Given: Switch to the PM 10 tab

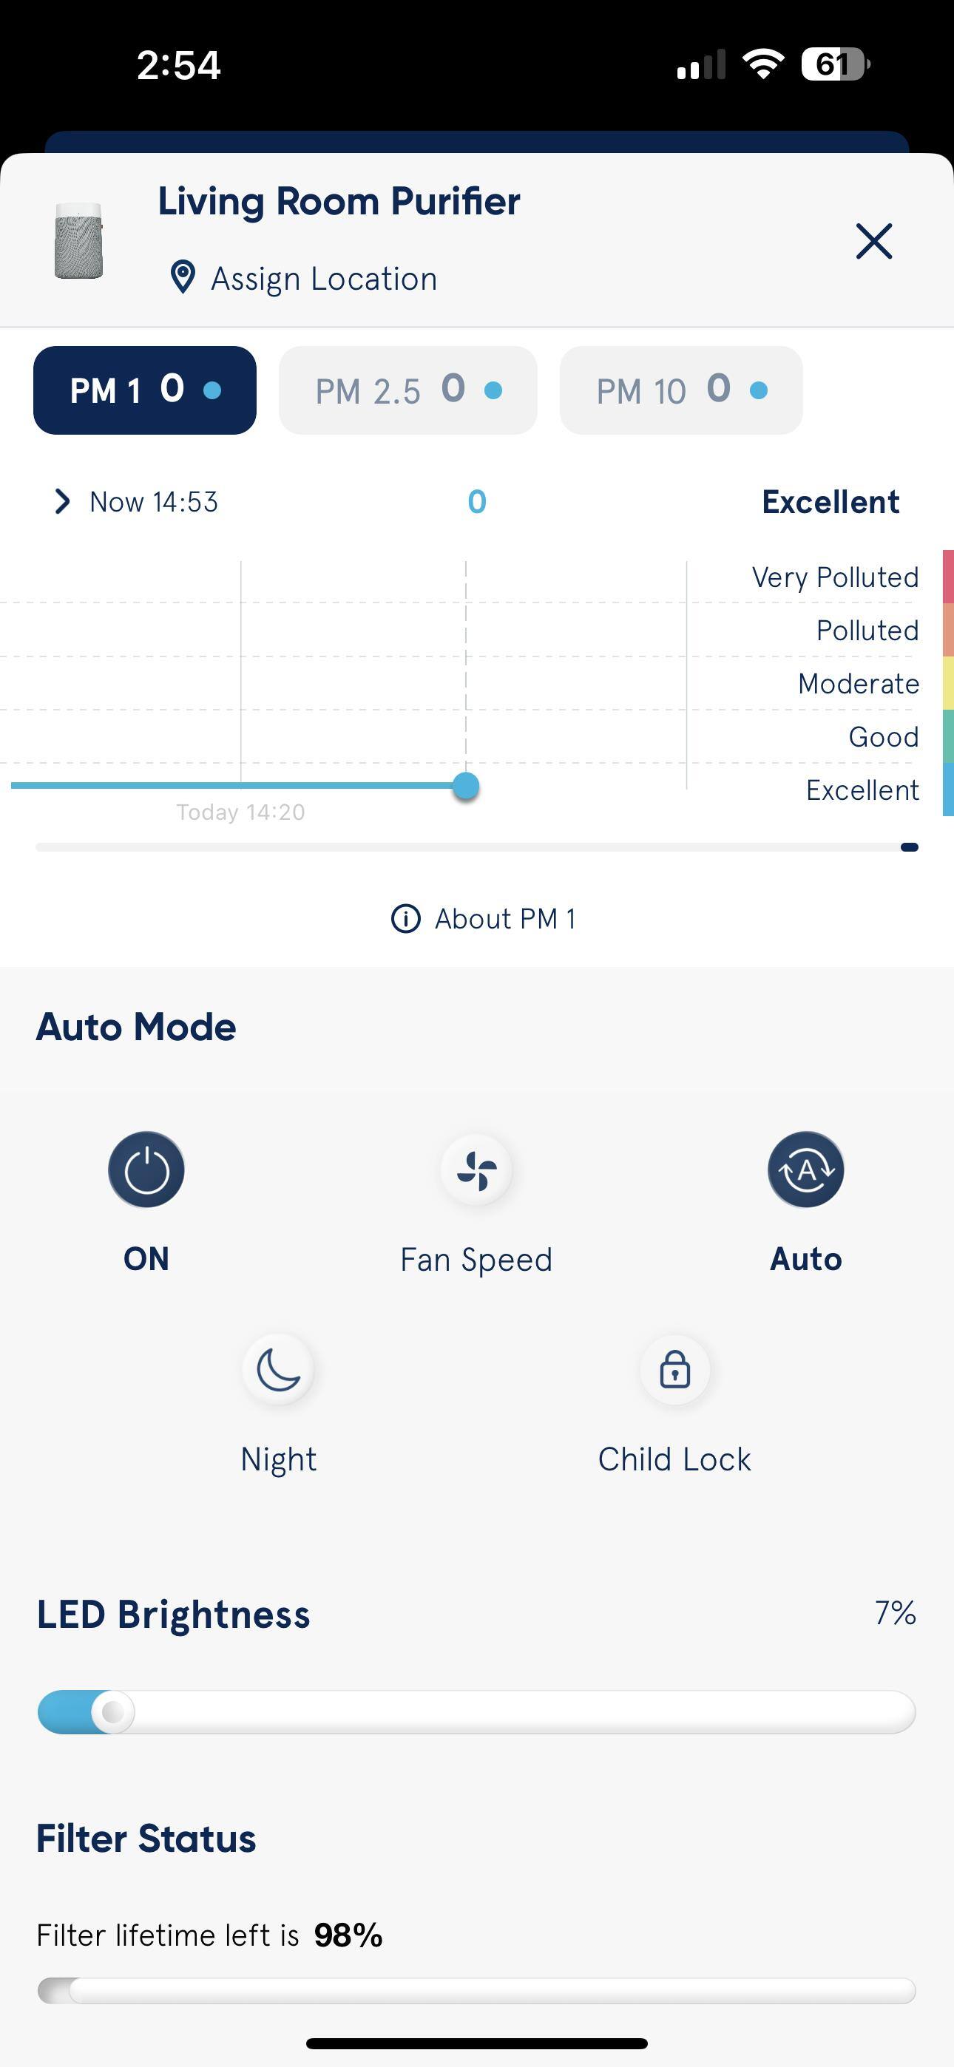Looking at the screenshot, I should (x=681, y=390).
